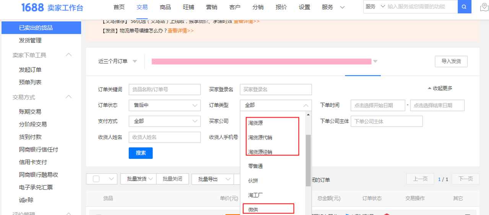Click the 上一页 pagination button
489x215 pixels.
(x=420, y=179)
